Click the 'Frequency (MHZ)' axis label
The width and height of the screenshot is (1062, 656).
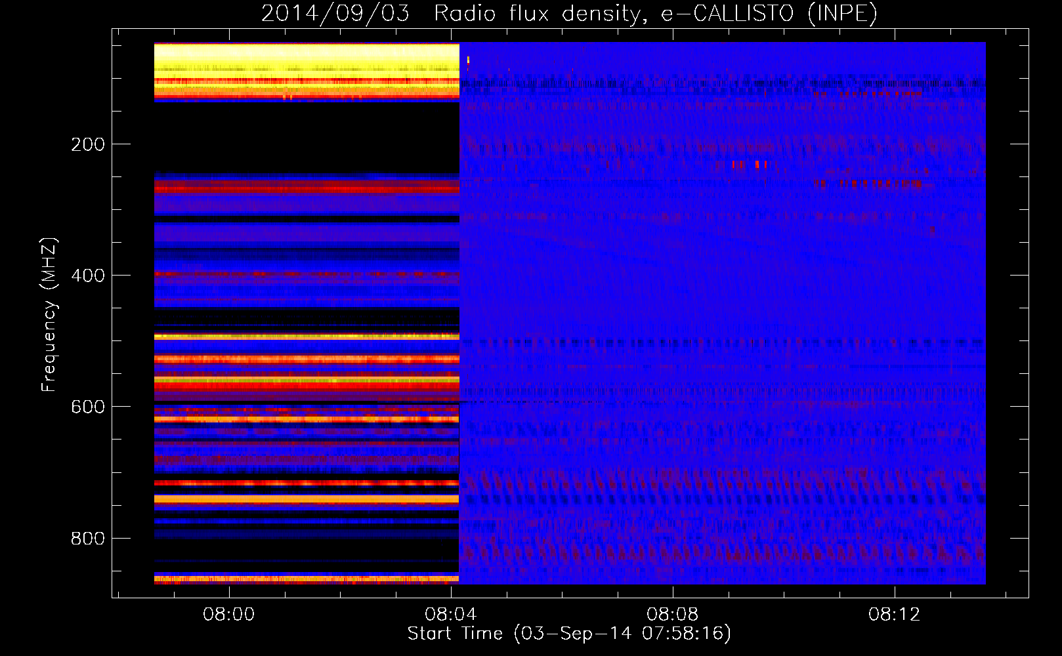tap(49, 314)
